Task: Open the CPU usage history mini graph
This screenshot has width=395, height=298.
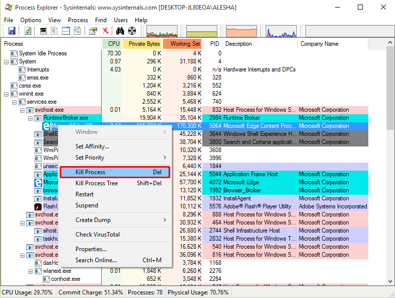Action: (x=162, y=31)
